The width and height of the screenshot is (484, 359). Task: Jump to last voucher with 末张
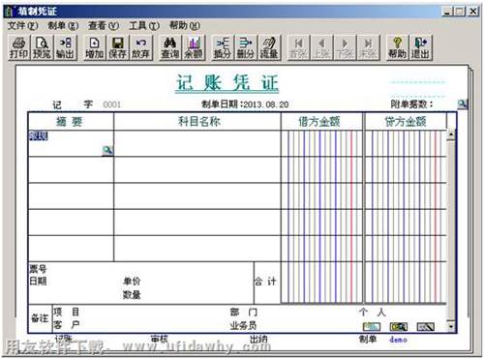coord(368,47)
